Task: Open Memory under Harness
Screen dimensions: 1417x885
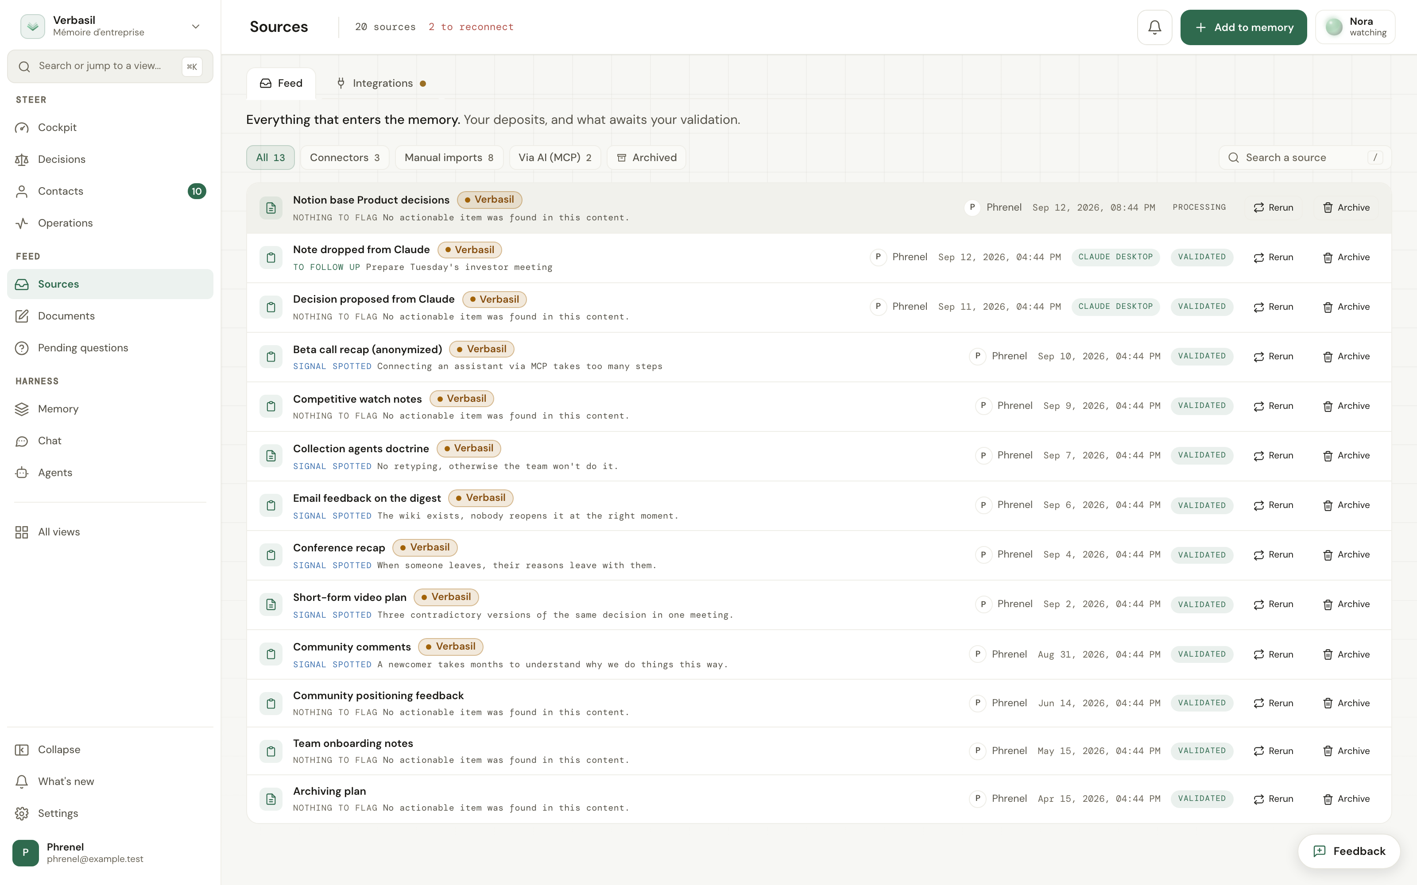Action: (110, 409)
